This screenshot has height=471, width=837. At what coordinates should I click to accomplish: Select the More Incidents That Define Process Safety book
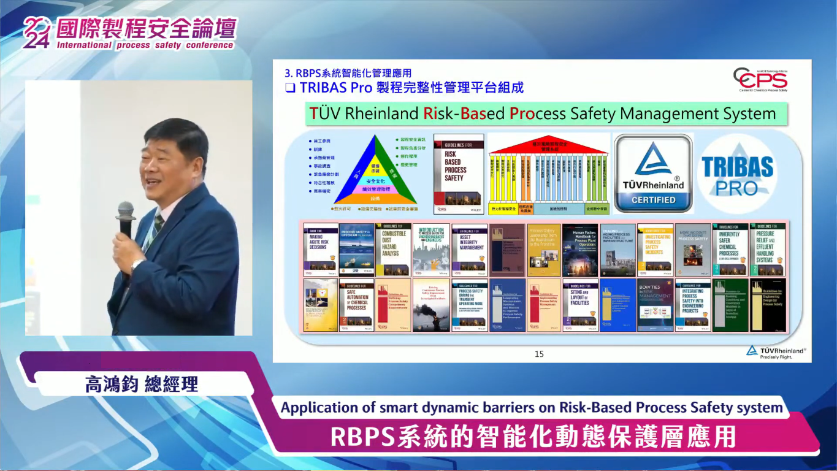pos(693,250)
